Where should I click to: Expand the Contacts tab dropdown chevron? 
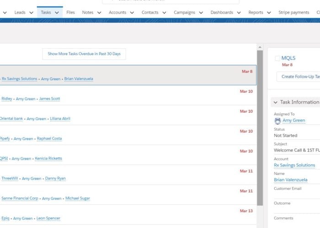[164, 13]
